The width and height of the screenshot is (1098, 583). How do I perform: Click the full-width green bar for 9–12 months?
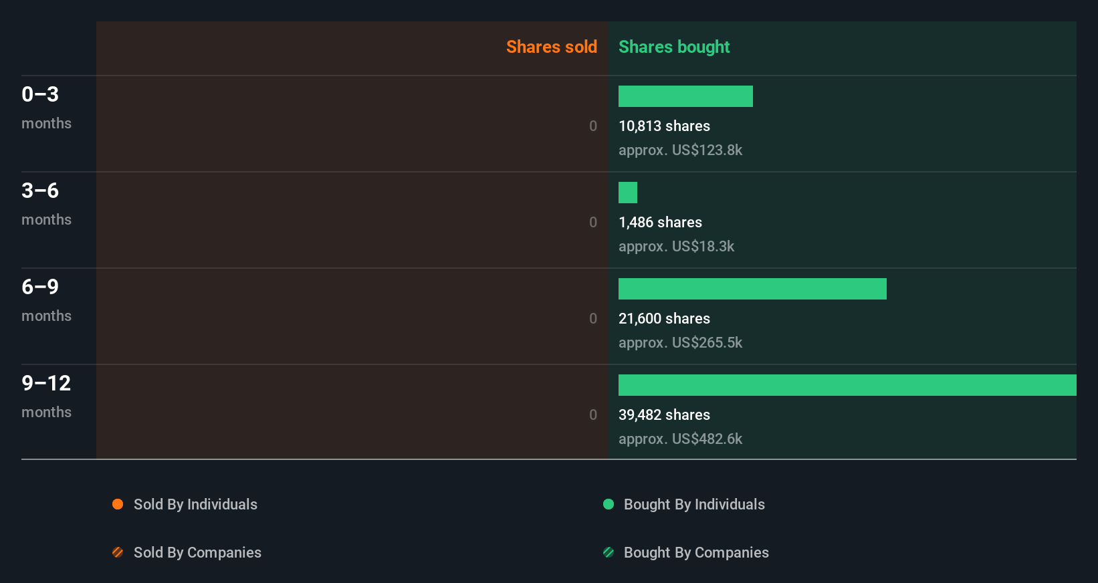coord(847,385)
